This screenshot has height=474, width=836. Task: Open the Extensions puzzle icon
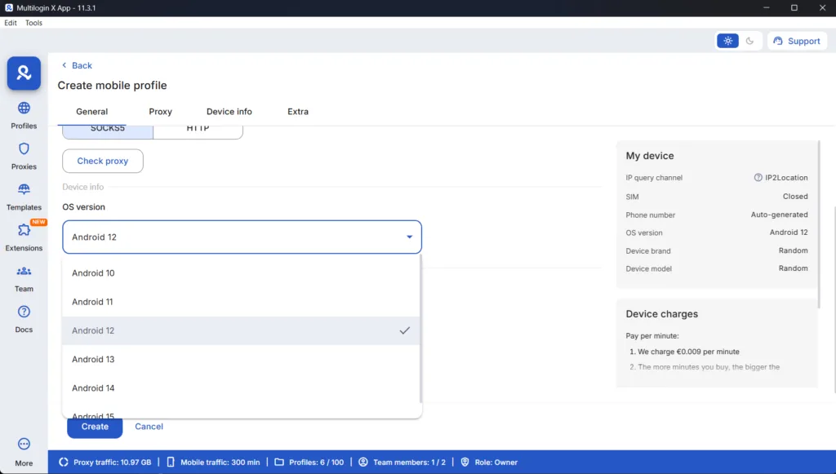(24, 231)
